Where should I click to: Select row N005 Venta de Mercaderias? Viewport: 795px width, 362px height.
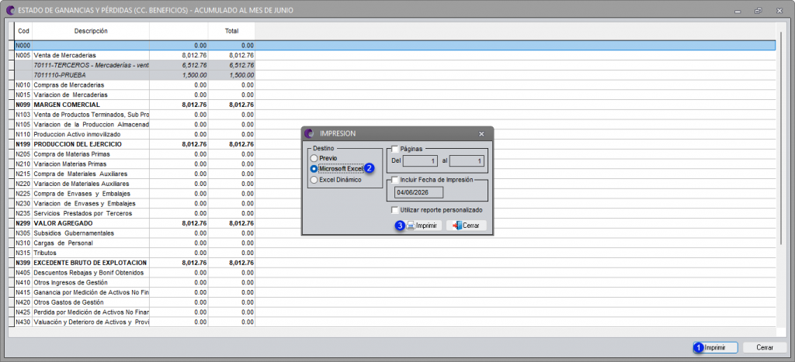[x=135, y=55]
